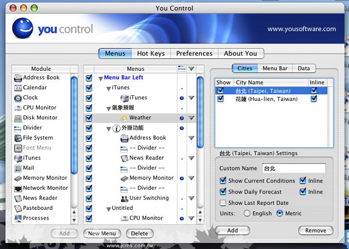Screen dimensions: 349x249
Task: Collapse the 氣象預報 menu group
Action: 109,109
